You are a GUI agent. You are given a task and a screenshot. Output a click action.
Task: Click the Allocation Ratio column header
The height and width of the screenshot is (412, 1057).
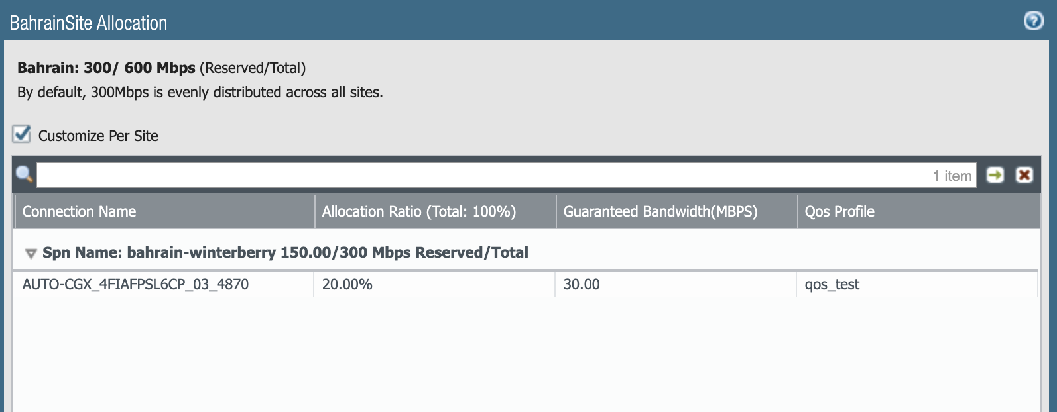click(418, 211)
